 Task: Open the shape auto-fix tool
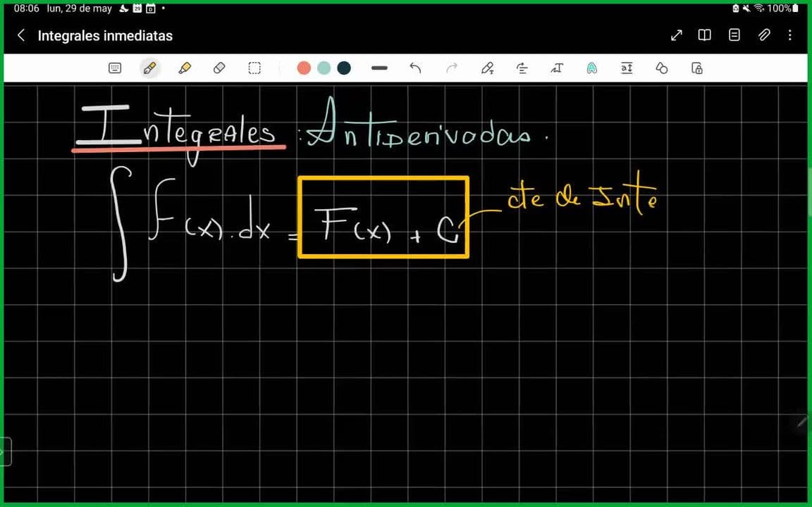click(x=662, y=68)
